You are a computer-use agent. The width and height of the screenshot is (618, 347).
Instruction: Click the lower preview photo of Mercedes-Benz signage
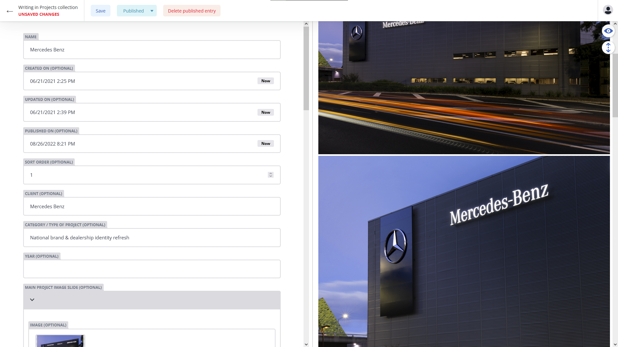pos(464,252)
